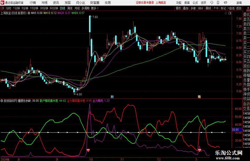
Task: Switch to 月线 monthly period
Action: [x=77, y=8]
